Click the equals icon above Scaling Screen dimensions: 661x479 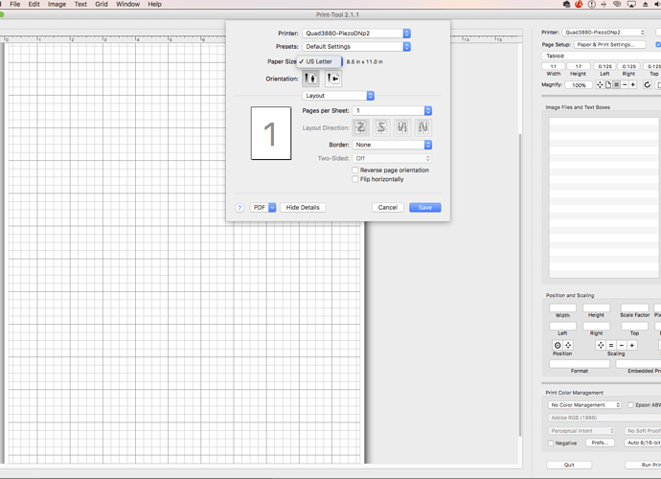click(x=611, y=345)
